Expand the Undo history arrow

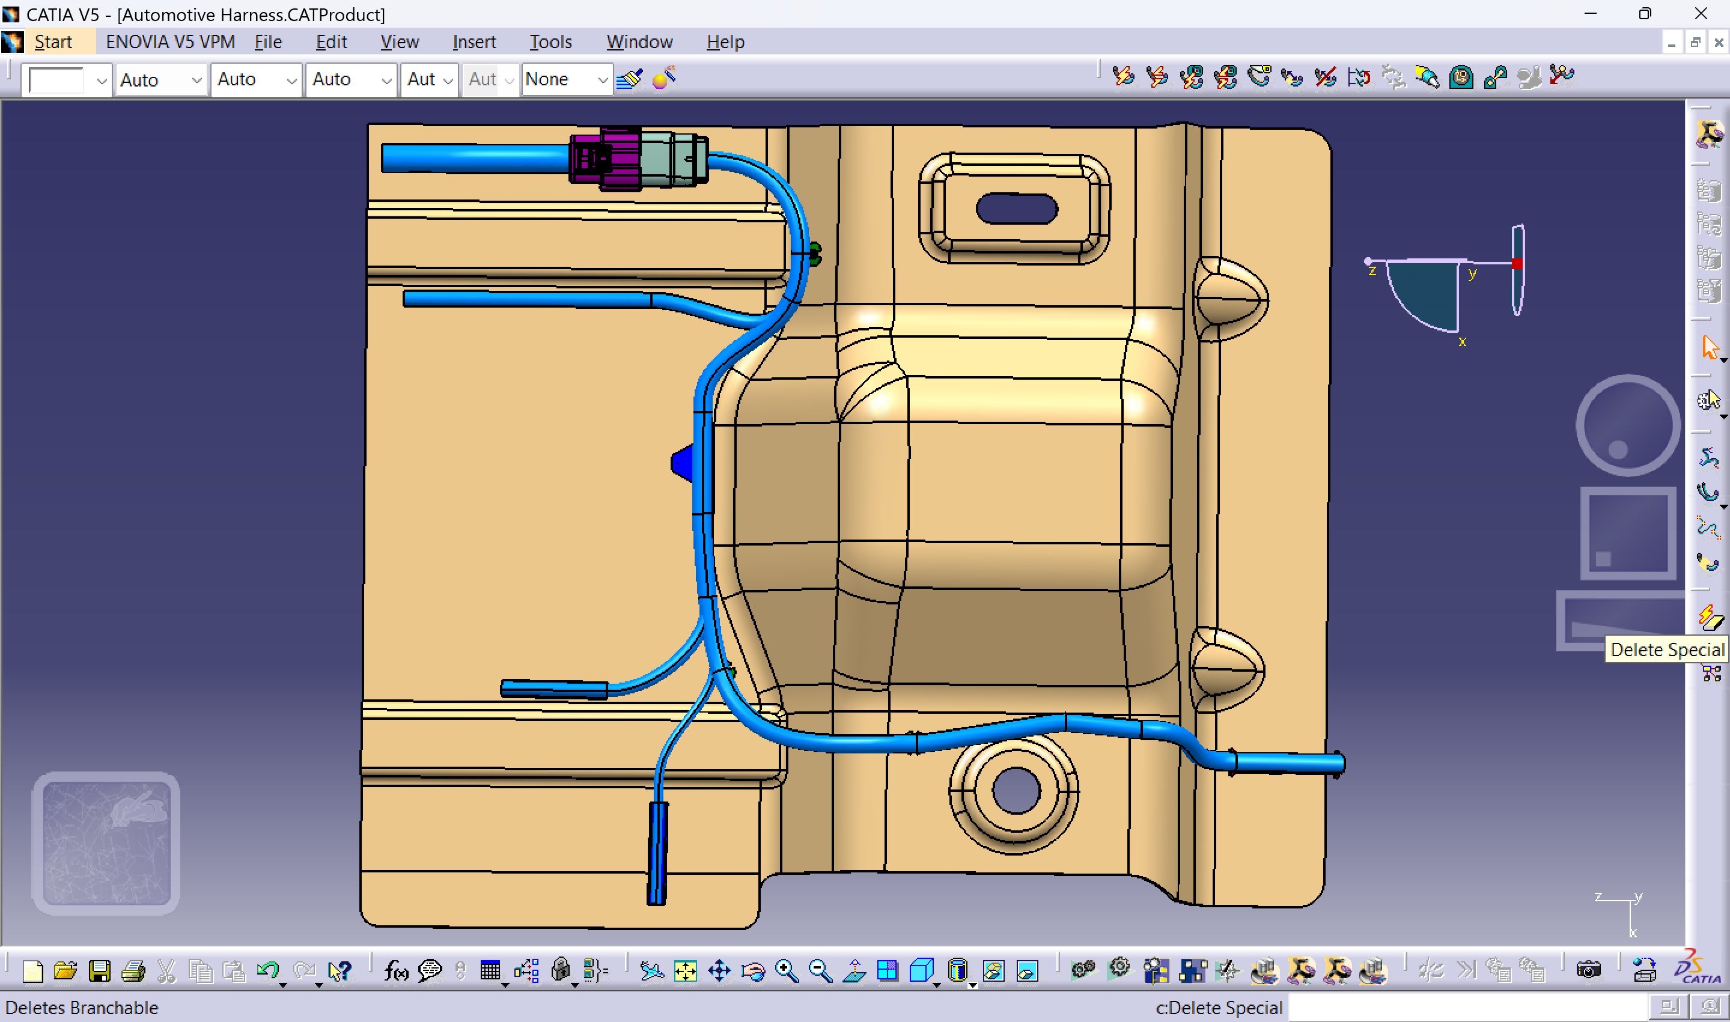coord(283,985)
